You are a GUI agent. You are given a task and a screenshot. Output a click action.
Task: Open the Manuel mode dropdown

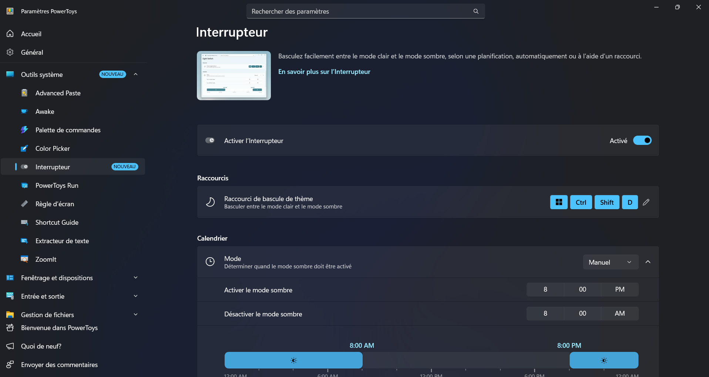tap(610, 262)
